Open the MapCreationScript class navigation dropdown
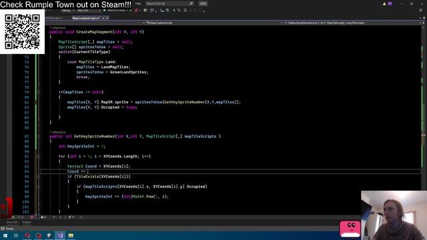This screenshot has width=427, height=240. point(213,23)
